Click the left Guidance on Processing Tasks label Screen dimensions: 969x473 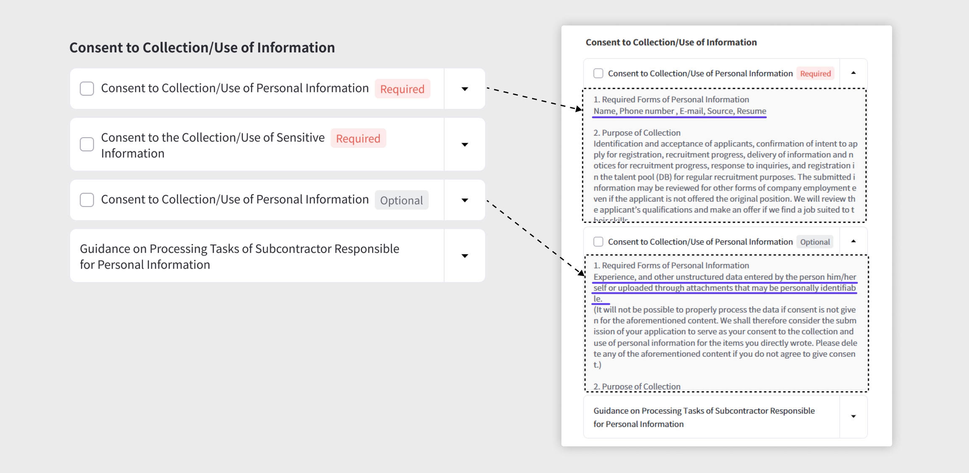[239, 256]
